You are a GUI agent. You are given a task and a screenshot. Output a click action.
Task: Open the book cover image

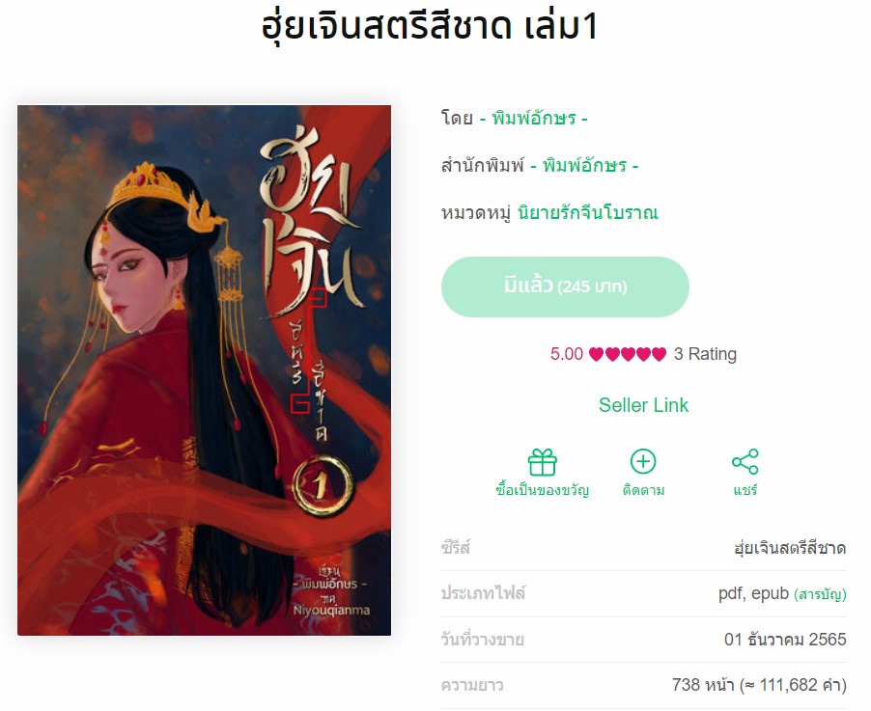tap(204, 370)
